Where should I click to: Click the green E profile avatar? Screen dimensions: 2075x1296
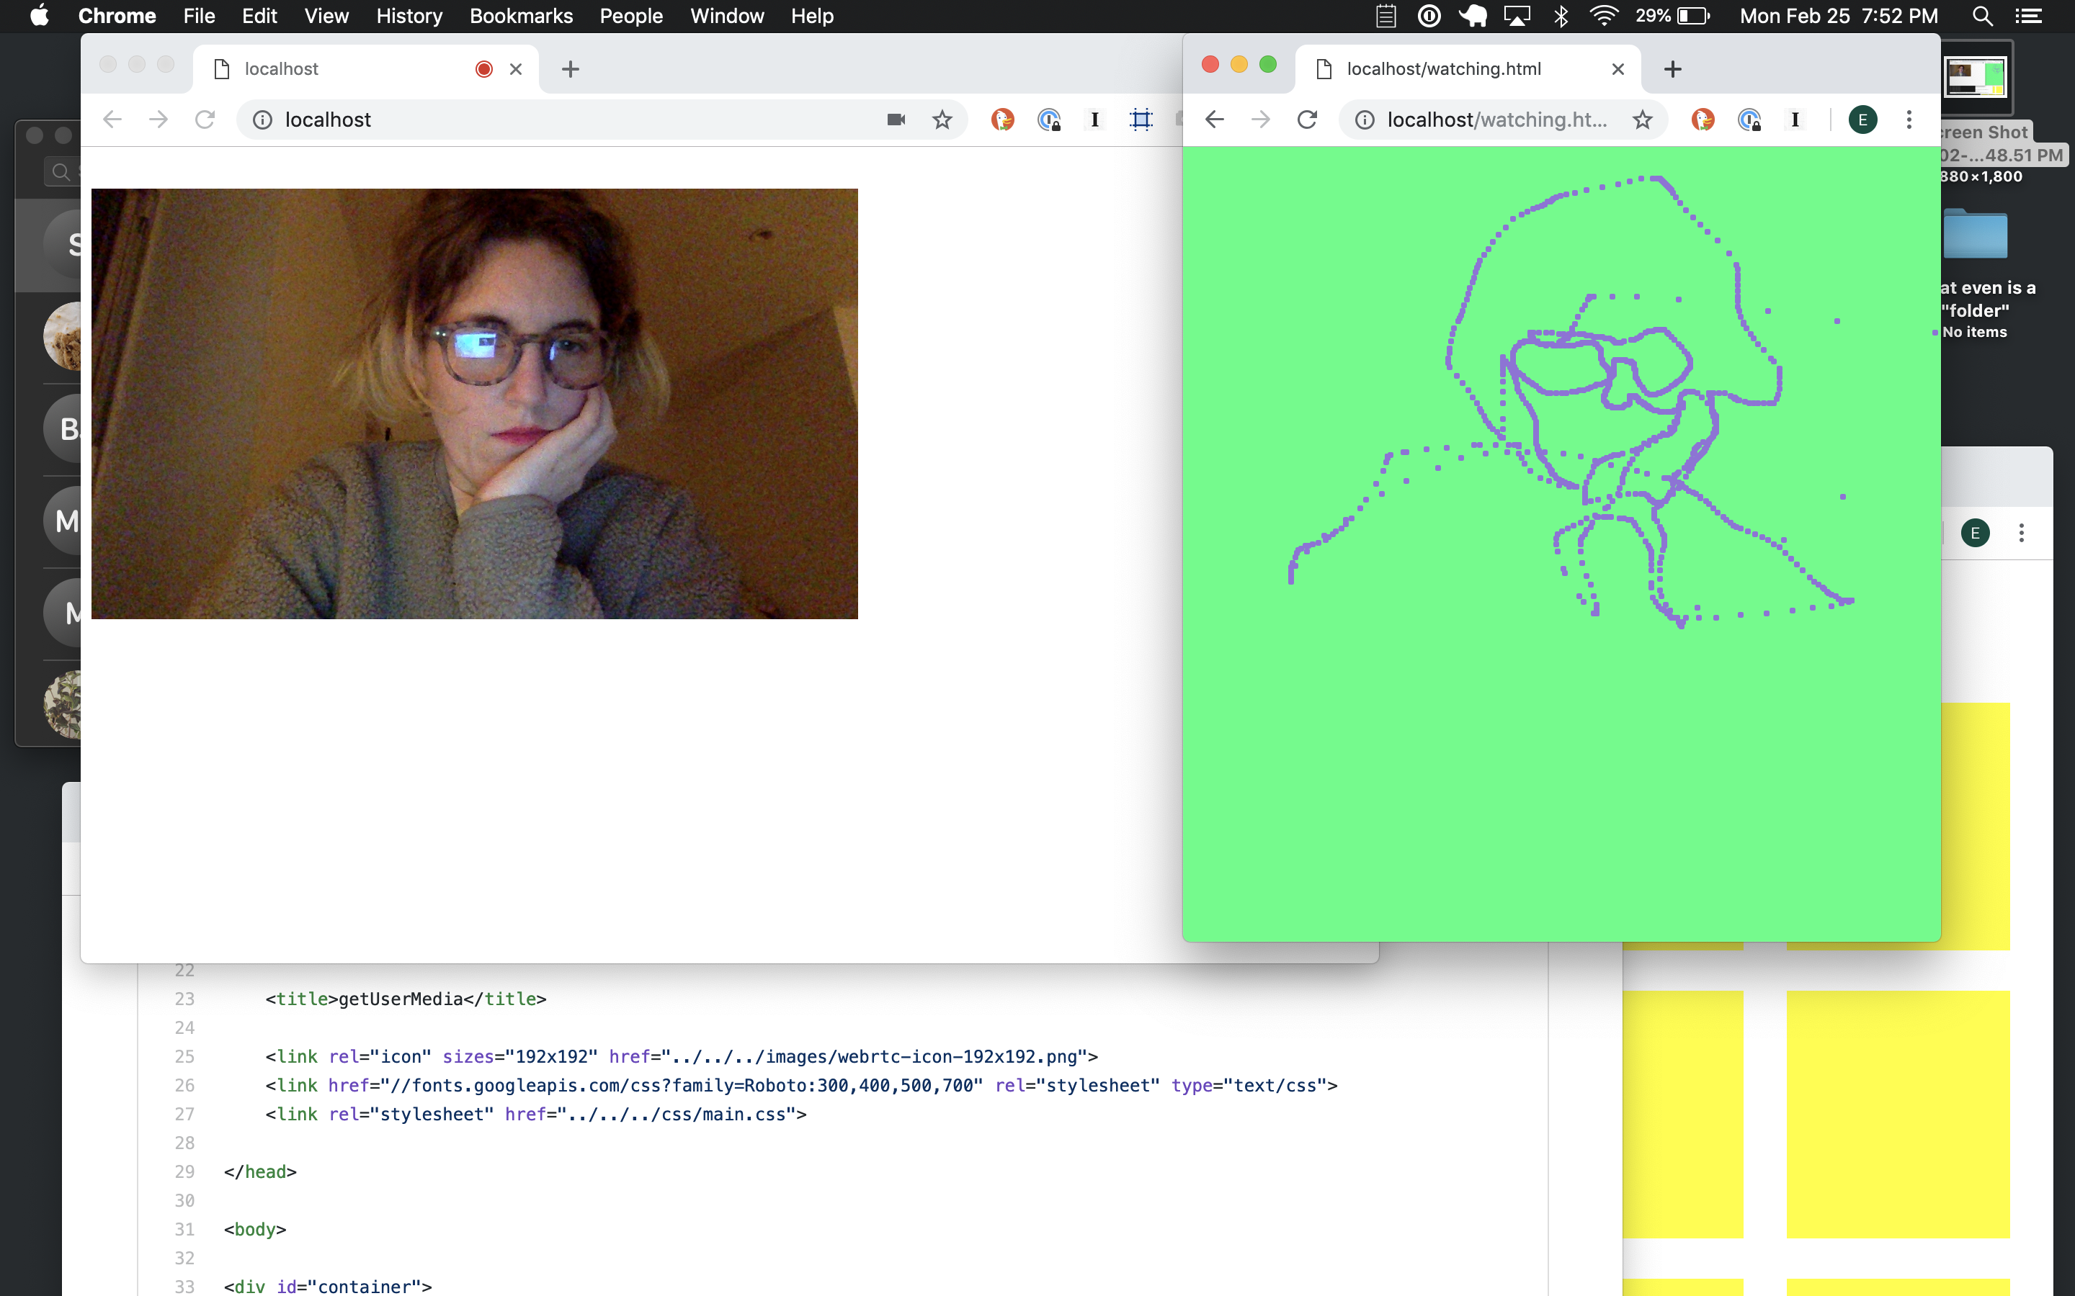point(1862,119)
